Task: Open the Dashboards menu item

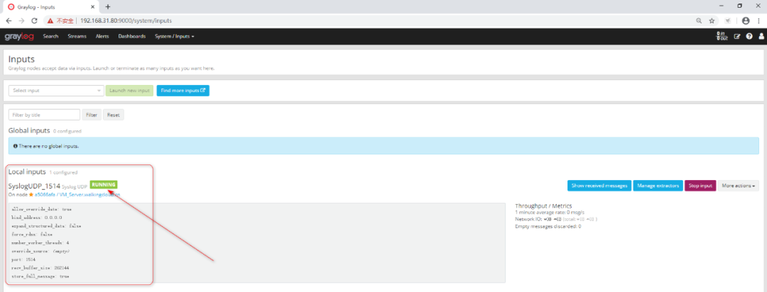Action: (132, 37)
